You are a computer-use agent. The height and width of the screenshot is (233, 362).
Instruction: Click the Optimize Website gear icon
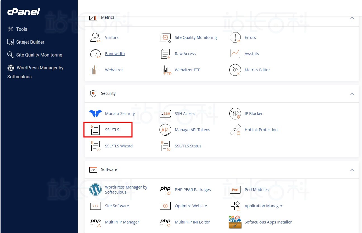tap(165, 206)
